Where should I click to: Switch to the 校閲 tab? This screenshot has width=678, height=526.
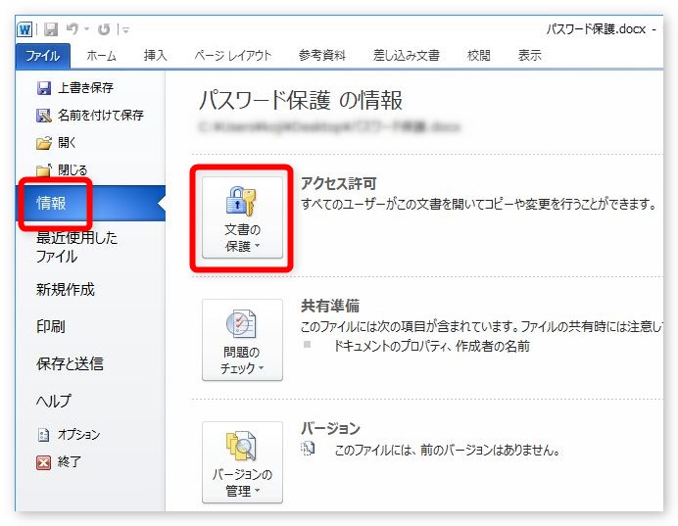tap(479, 55)
